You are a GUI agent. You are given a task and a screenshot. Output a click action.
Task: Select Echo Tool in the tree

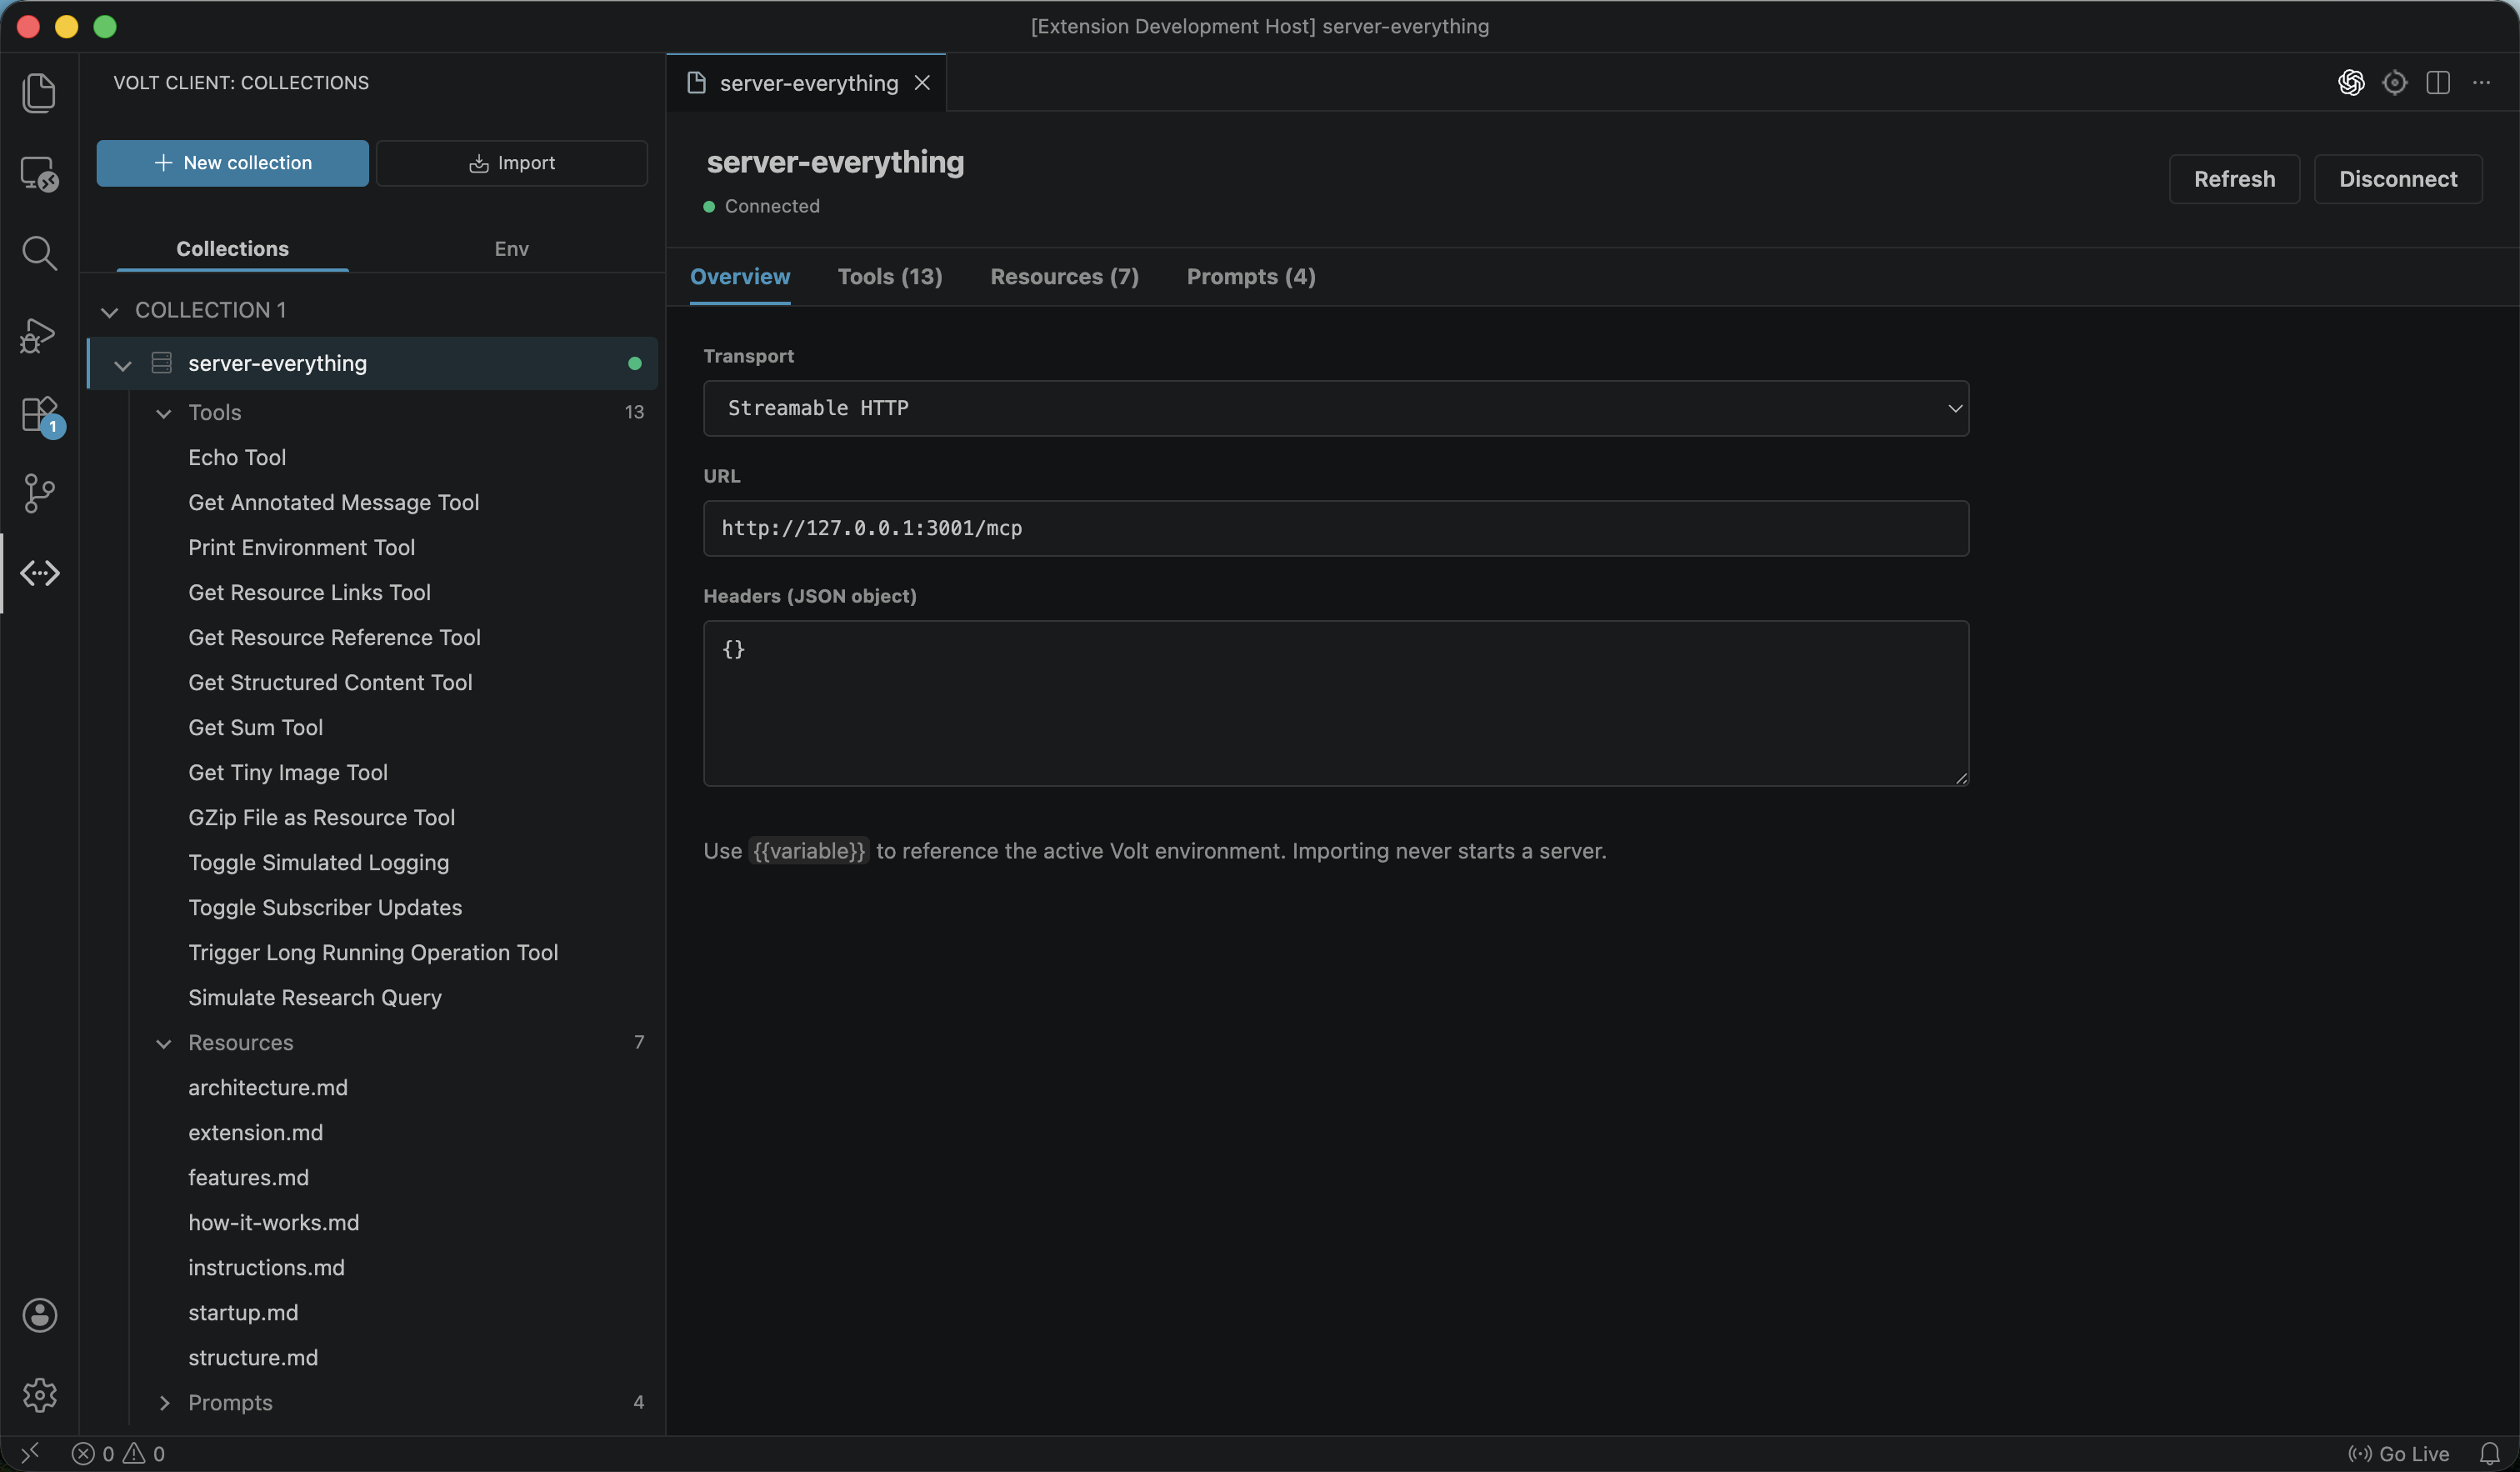tap(237, 458)
